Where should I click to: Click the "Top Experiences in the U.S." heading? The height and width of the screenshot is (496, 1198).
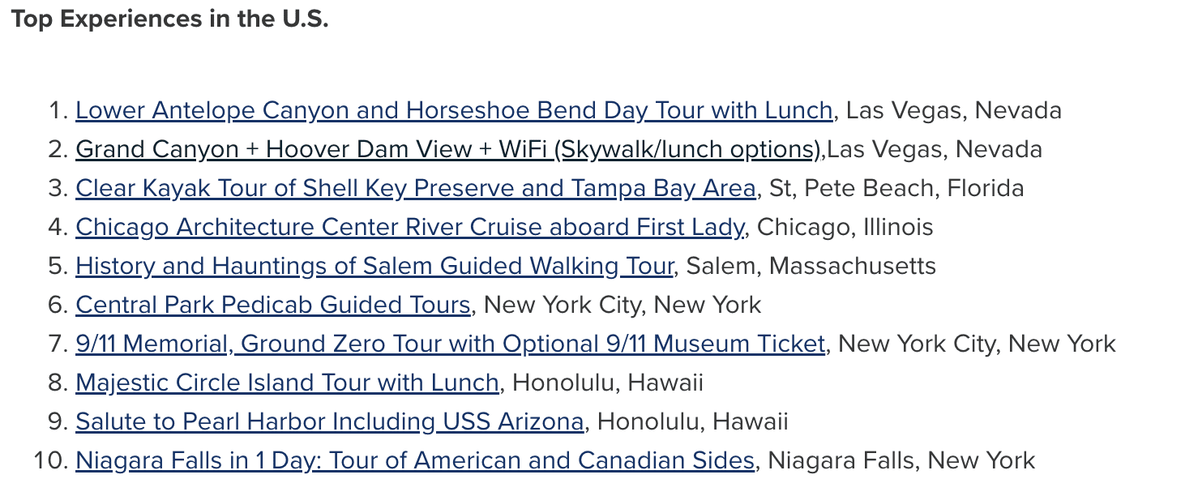pos(169,19)
